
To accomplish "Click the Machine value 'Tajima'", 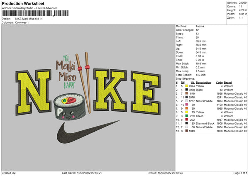I will pos(200,26).
